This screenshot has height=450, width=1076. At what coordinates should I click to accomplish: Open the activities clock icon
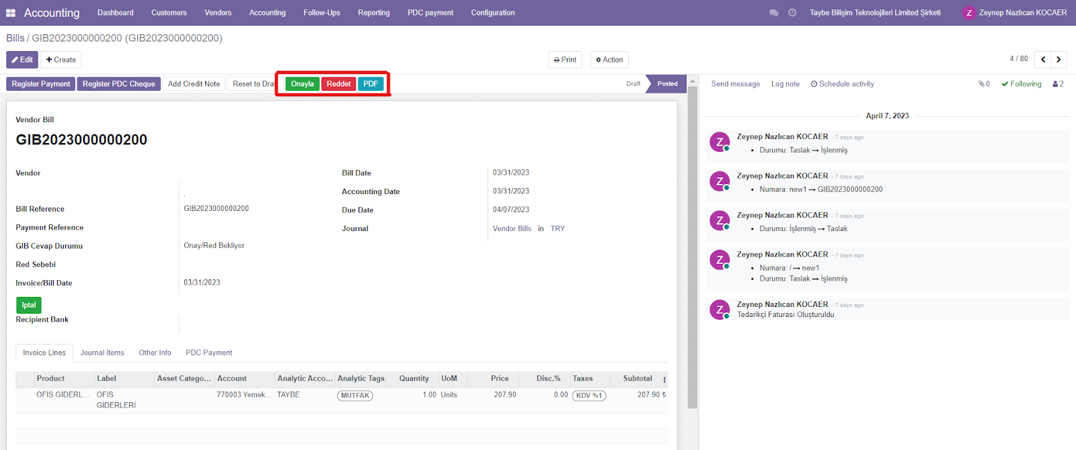coord(792,13)
